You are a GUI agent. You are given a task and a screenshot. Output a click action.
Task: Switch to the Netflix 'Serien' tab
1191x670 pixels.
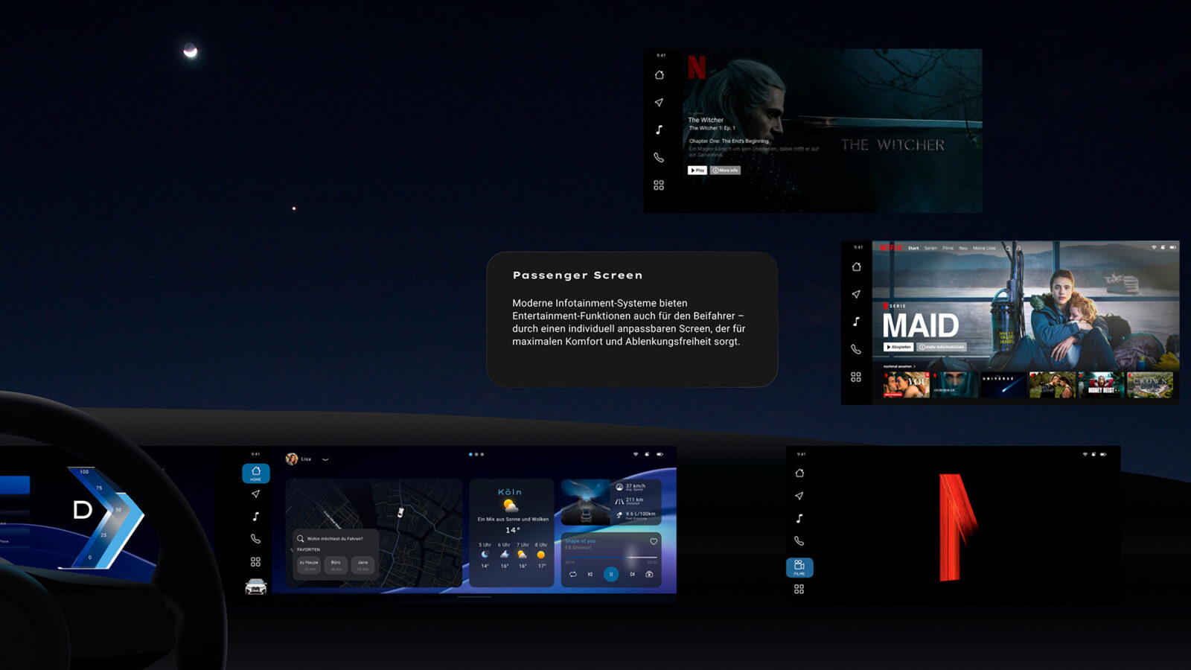tap(930, 248)
